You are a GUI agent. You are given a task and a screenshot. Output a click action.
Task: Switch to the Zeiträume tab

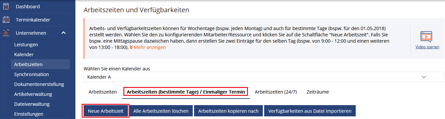(318, 92)
